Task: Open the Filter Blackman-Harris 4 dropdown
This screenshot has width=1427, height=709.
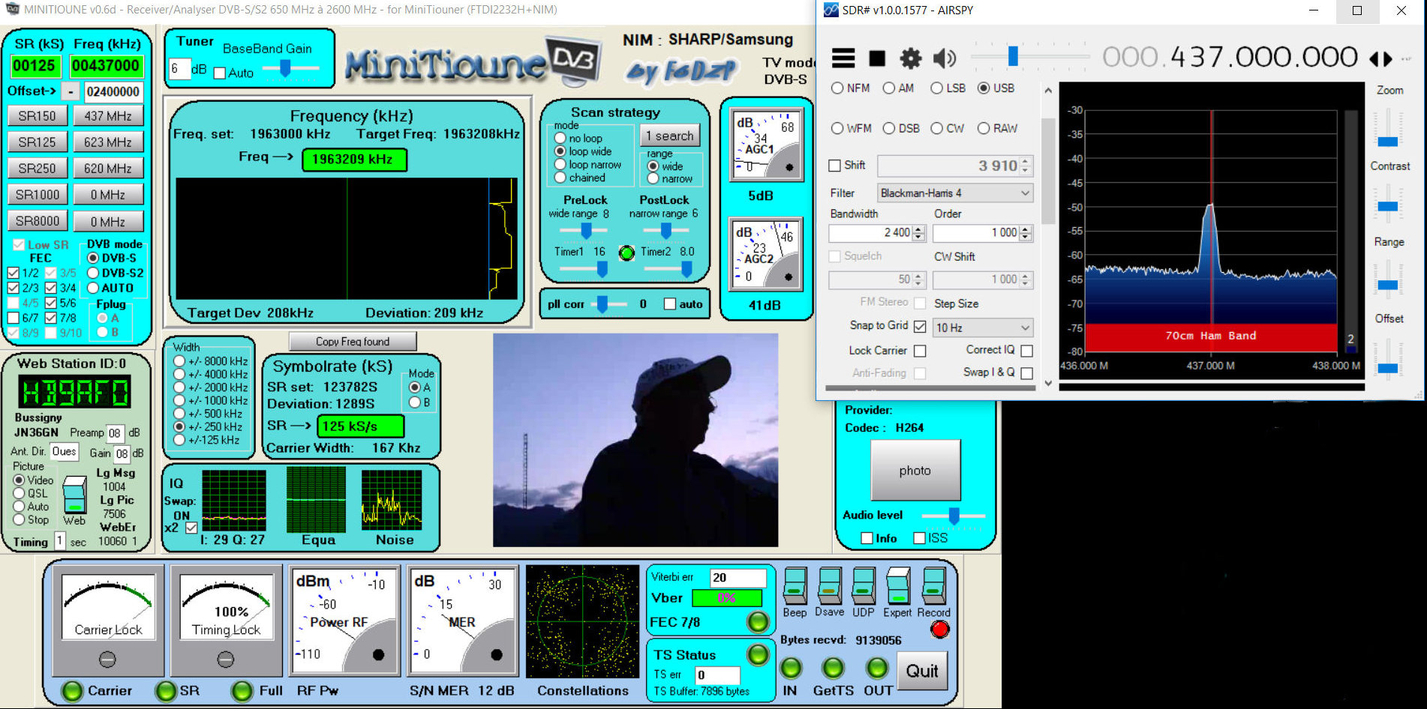Action: click(x=954, y=193)
